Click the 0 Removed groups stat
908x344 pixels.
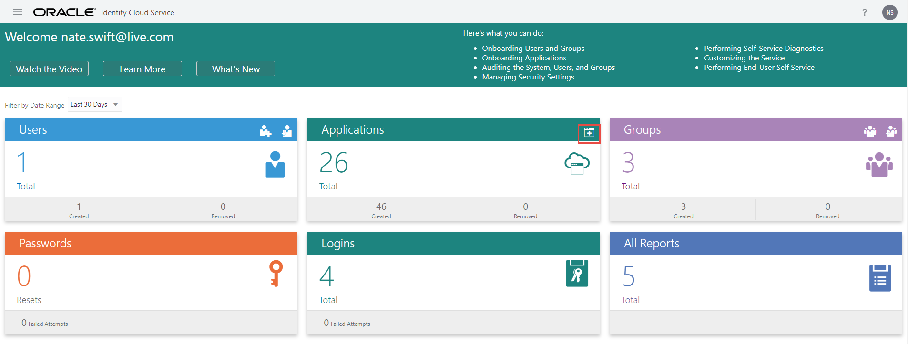click(x=827, y=210)
